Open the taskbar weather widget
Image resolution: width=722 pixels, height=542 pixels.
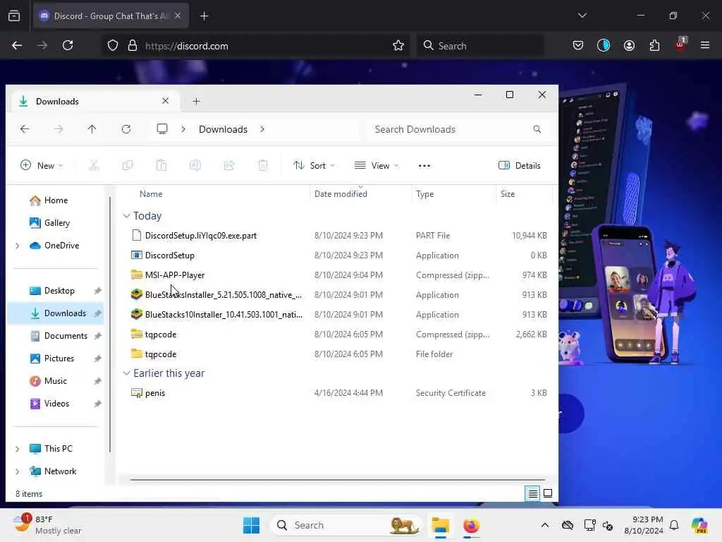tap(47, 525)
